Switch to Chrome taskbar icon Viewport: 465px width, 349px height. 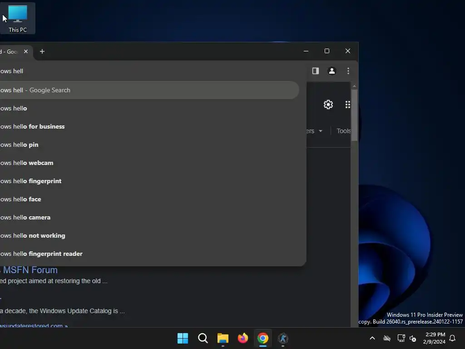click(x=263, y=338)
